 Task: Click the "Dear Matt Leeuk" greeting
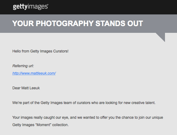click(x=26, y=88)
